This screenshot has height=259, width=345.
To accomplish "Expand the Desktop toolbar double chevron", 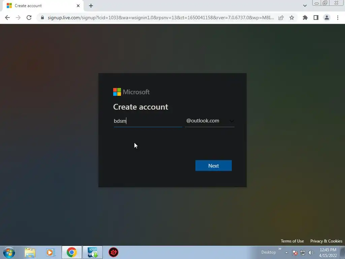I will (280, 249).
